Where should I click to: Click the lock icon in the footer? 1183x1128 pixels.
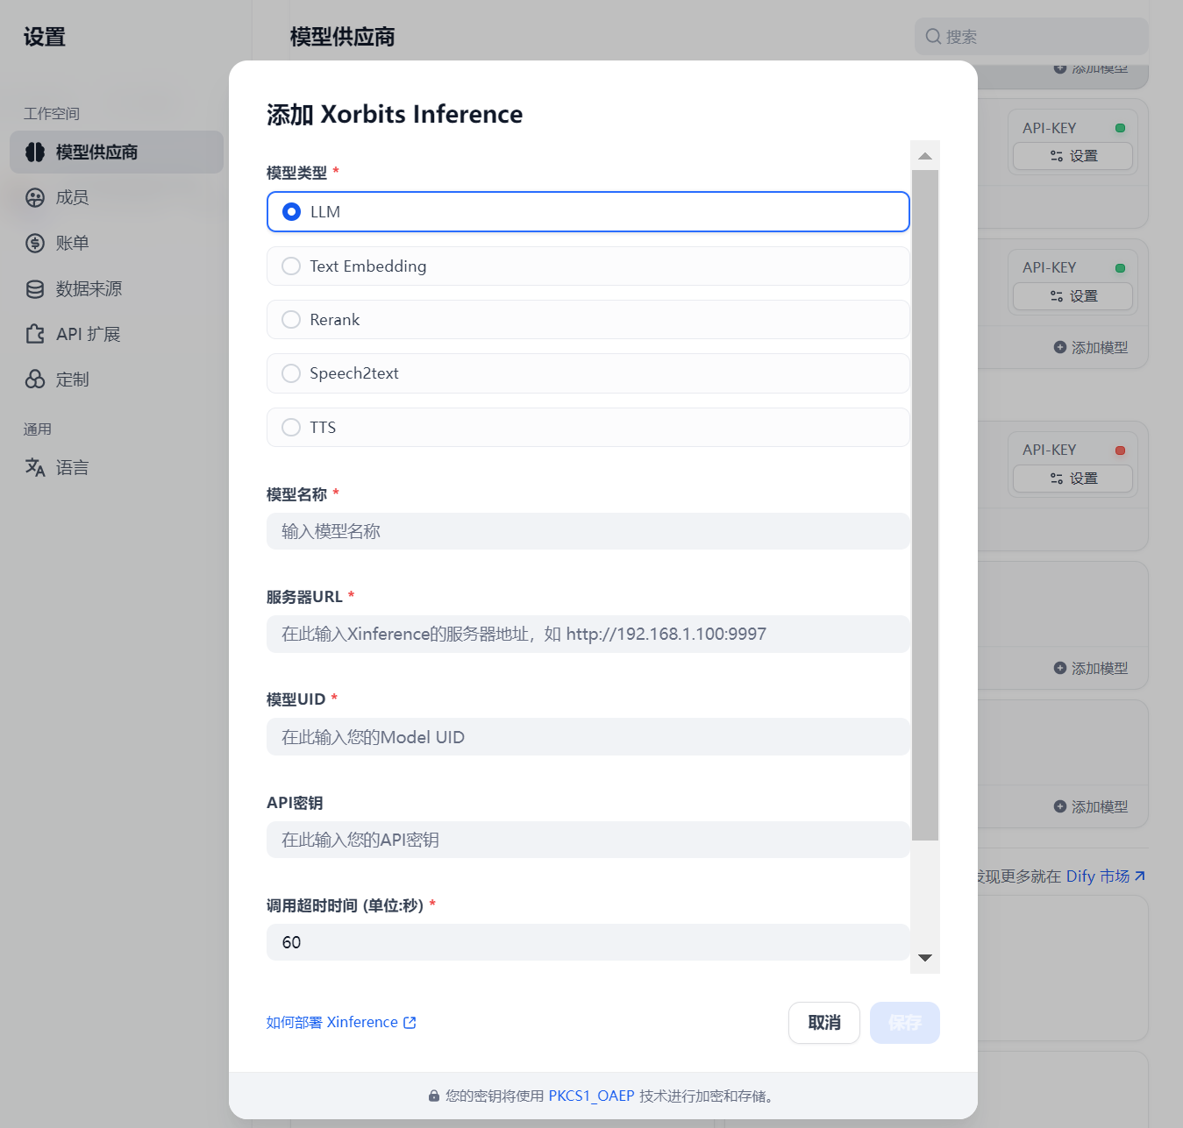(433, 1096)
